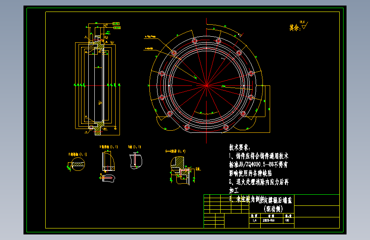Select the 2、退火处理消除内应力后再 note line
The height and width of the screenshot is (240, 370).
point(259,182)
